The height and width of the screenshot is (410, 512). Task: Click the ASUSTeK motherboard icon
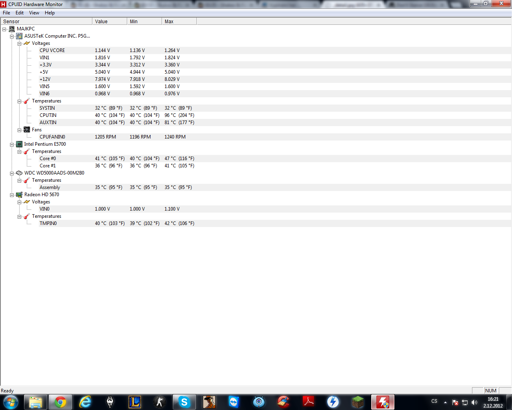pyautogui.click(x=19, y=36)
